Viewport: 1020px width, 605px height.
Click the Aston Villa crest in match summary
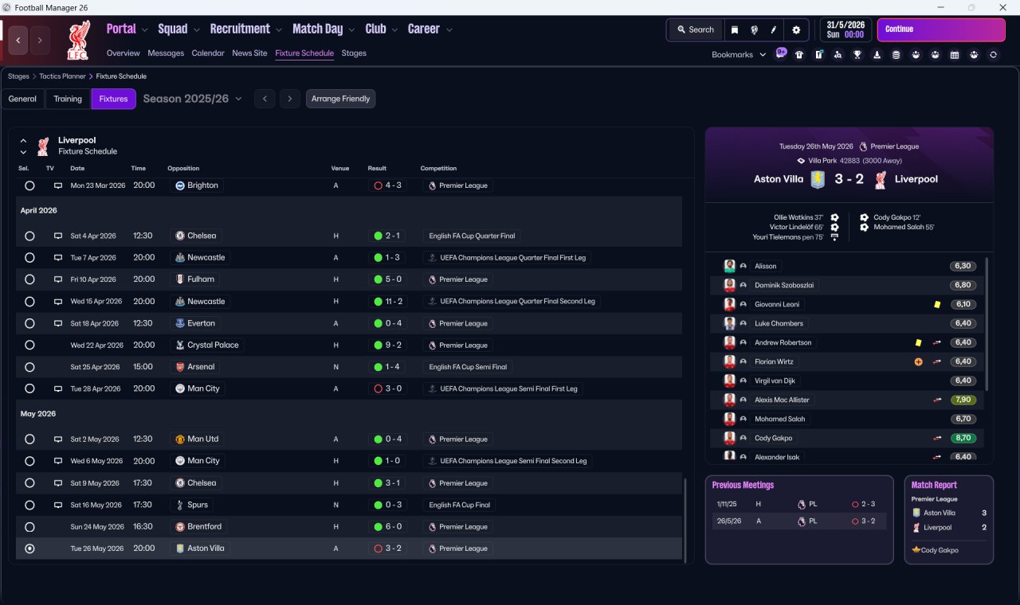click(817, 179)
